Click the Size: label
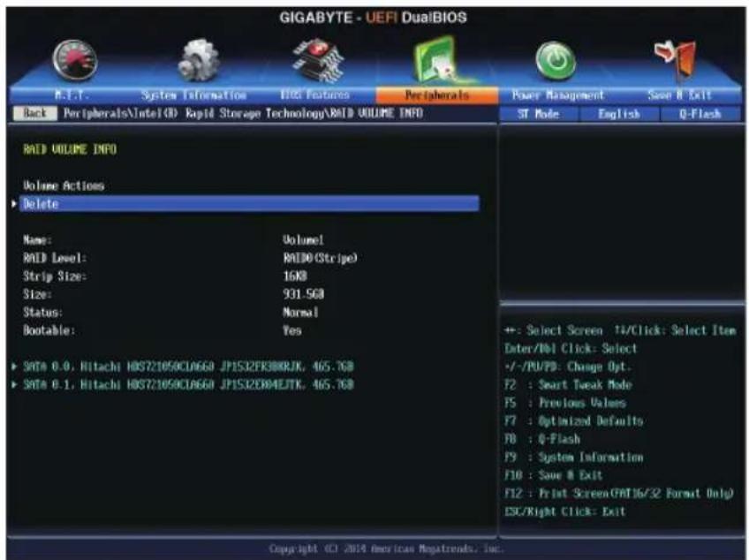The width and height of the screenshot is (749, 560). pos(37,294)
